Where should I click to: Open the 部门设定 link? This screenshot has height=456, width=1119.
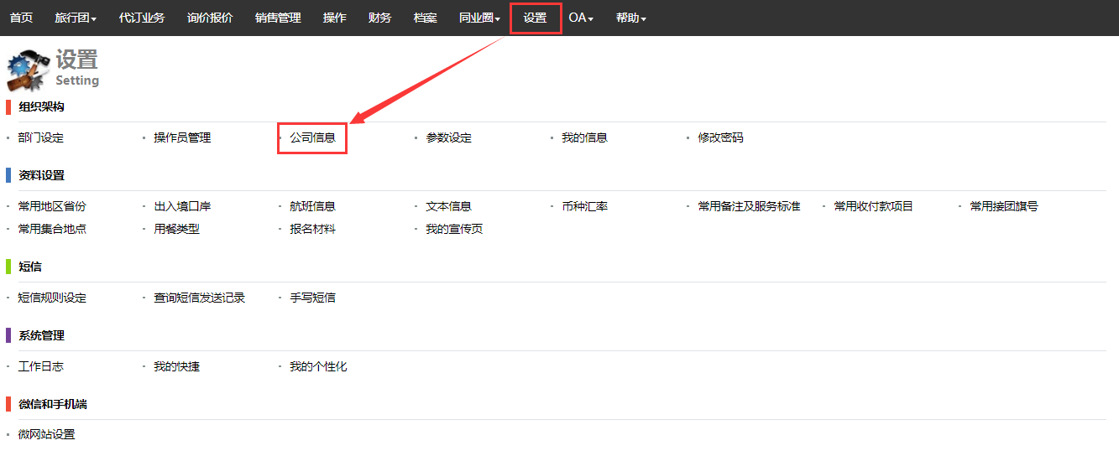tap(41, 137)
